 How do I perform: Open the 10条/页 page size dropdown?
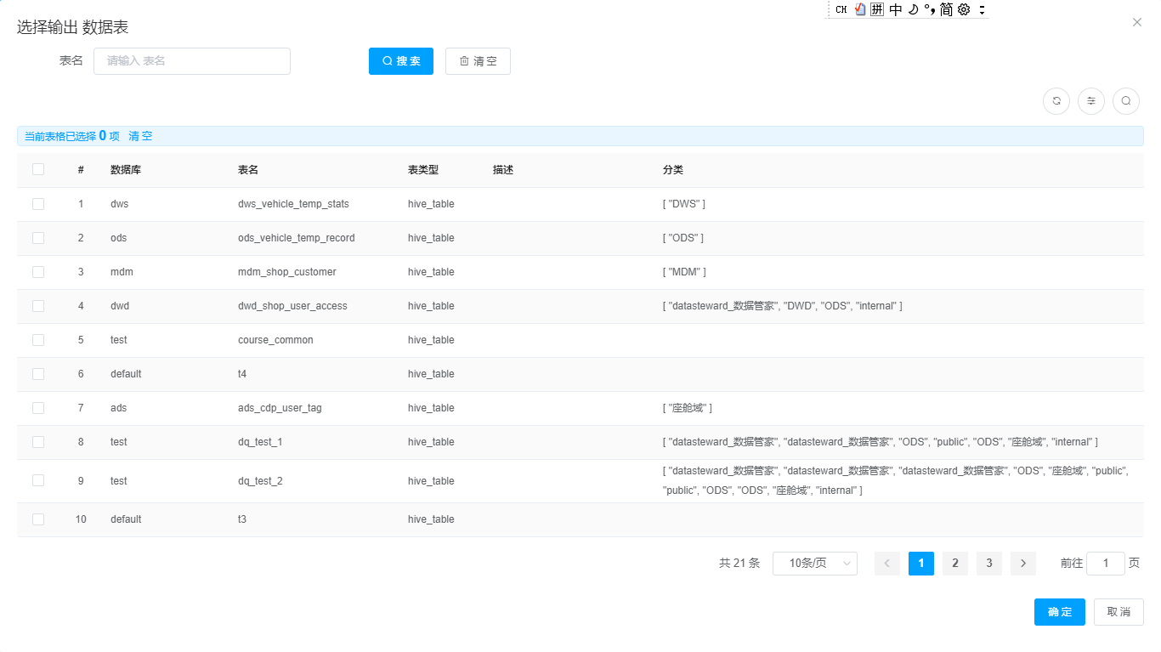pyautogui.click(x=814, y=563)
